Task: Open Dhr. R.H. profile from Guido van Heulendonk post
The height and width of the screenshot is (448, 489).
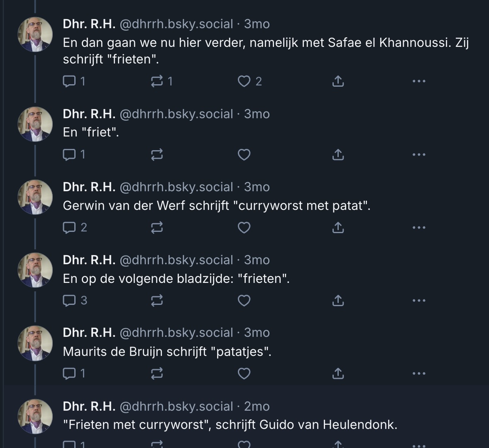Action: click(89, 407)
